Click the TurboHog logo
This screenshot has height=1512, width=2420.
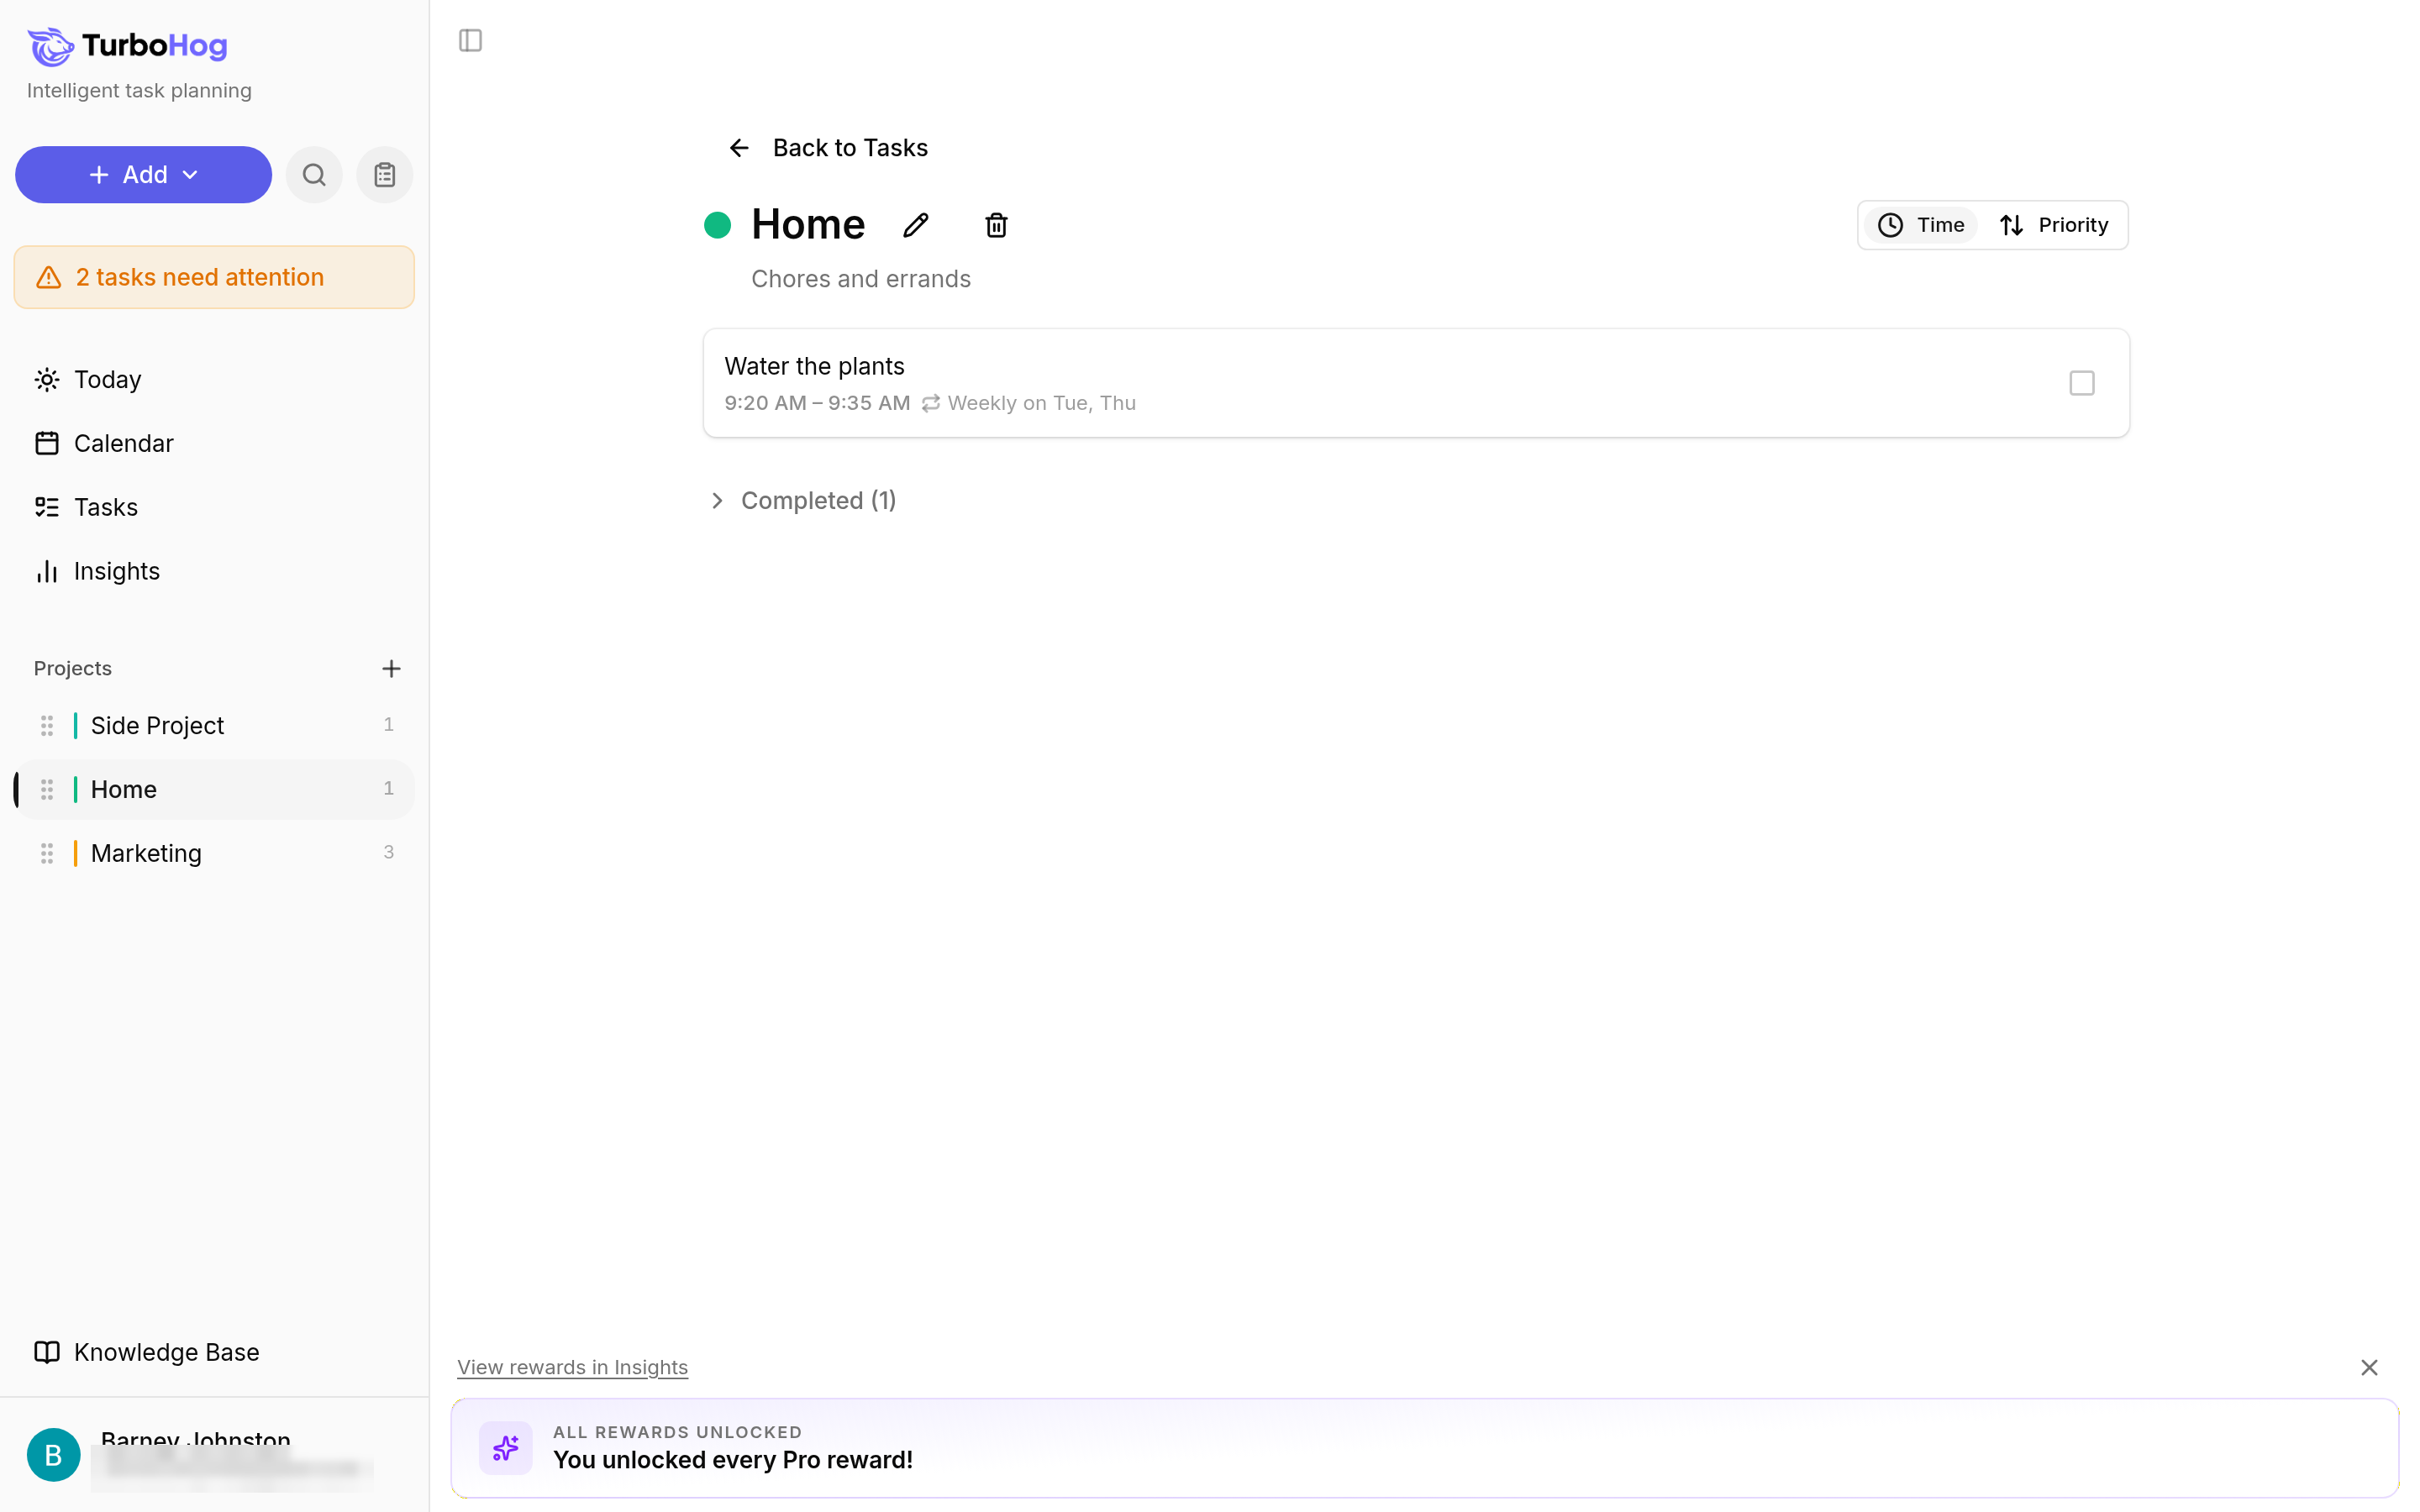tap(127, 45)
